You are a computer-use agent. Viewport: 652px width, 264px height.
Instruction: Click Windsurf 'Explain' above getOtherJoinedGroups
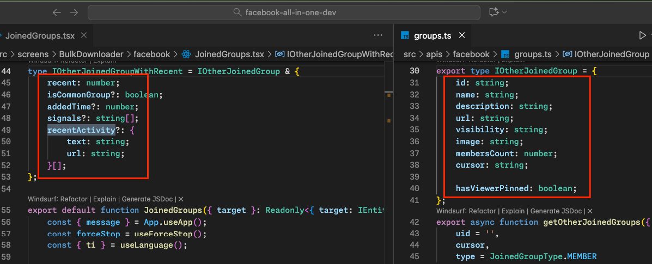[x=513, y=211]
